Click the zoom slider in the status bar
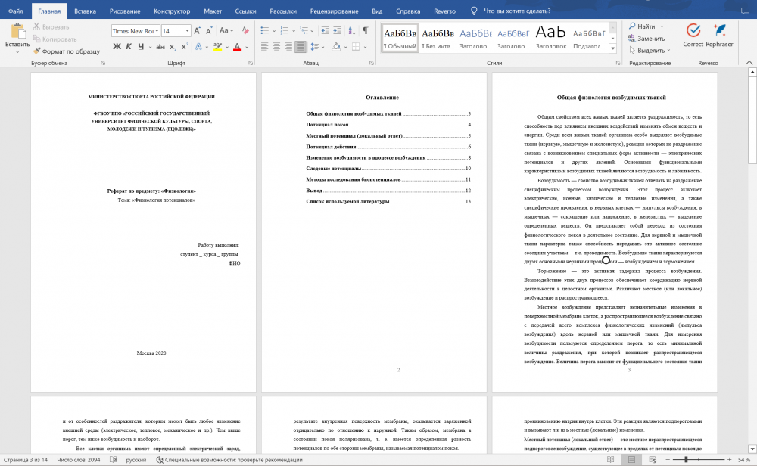Screen dimensions: 757x466 [x=699, y=460]
